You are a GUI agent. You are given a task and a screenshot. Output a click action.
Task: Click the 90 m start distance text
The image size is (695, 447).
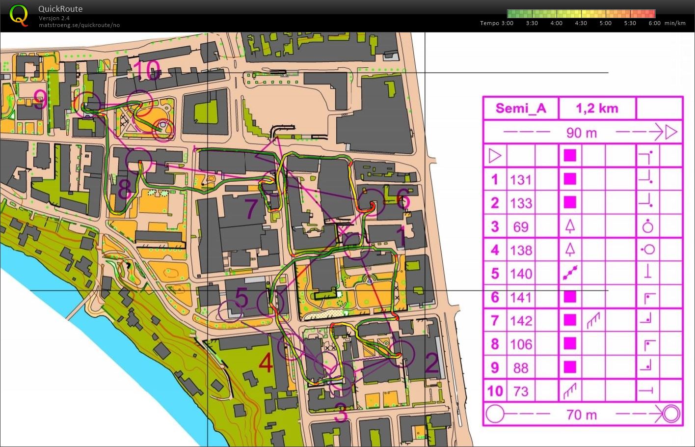click(581, 133)
